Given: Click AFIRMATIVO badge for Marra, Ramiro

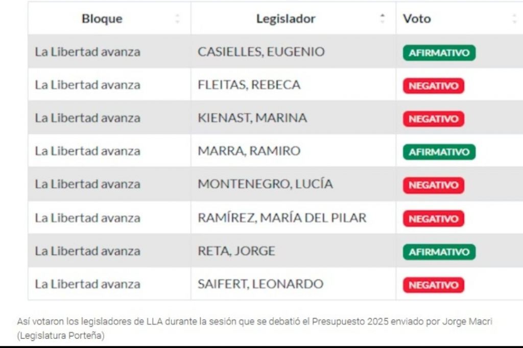Looking at the screenshot, I should pyautogui.click(x=439, y=152).
